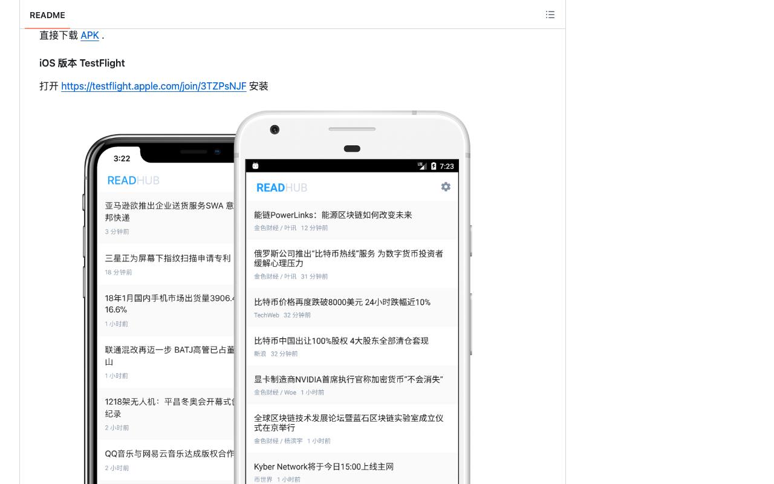Click the settings gear in Android mockup
This screenshot has width=774, height=484.
point(446,187)
